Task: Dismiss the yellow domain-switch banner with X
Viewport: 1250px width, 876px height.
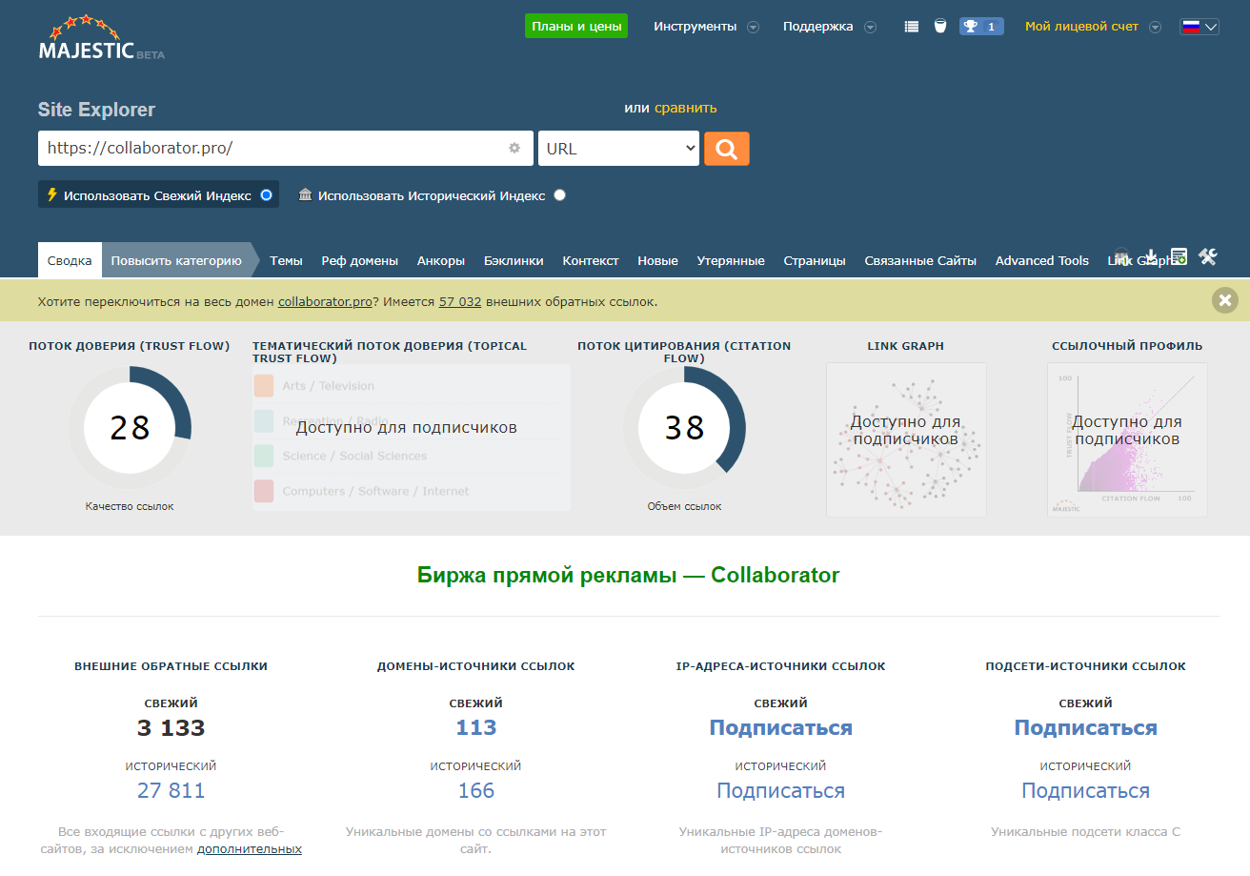Action: (1224, 300)
